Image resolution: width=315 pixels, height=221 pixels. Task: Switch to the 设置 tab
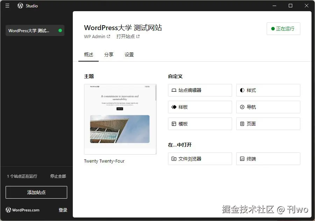coord(129,55)
